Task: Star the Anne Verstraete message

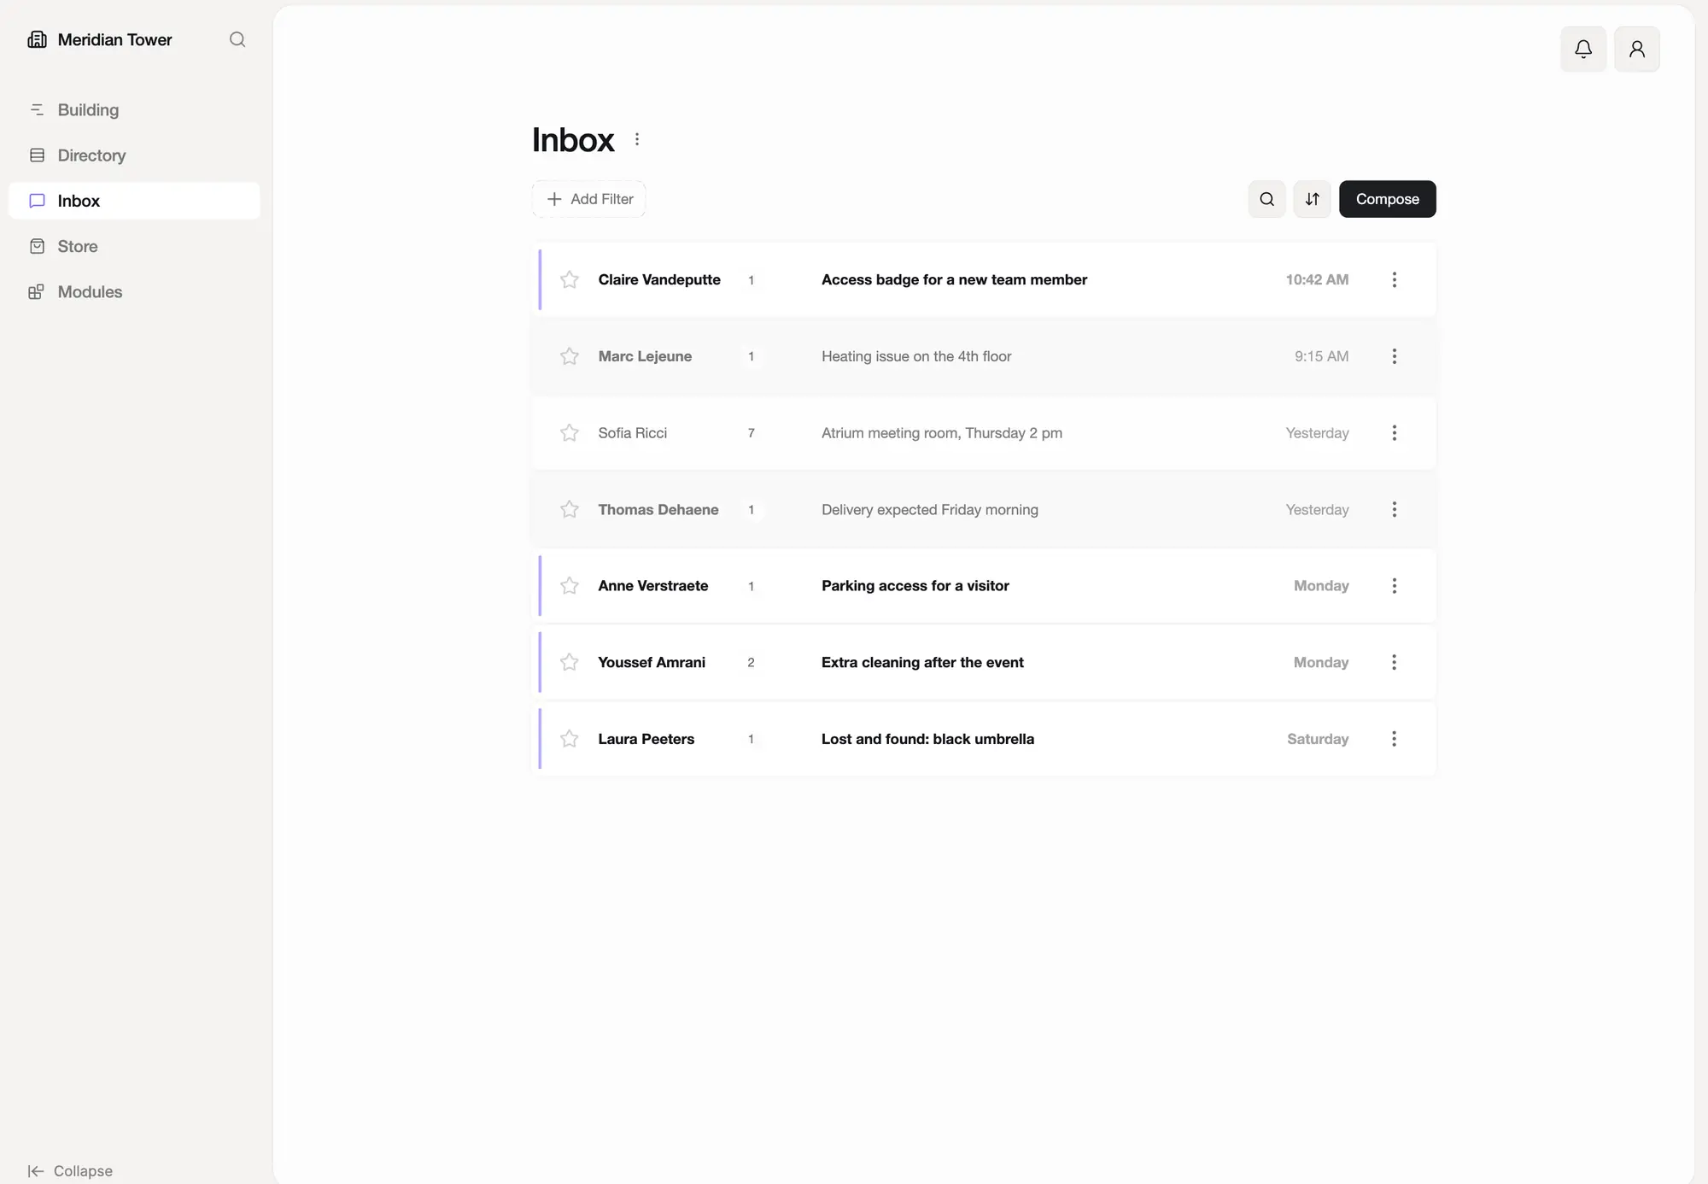Action: tap(570, 586)
